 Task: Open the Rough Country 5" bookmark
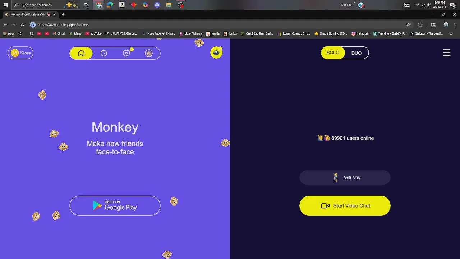tap(294, 33)
